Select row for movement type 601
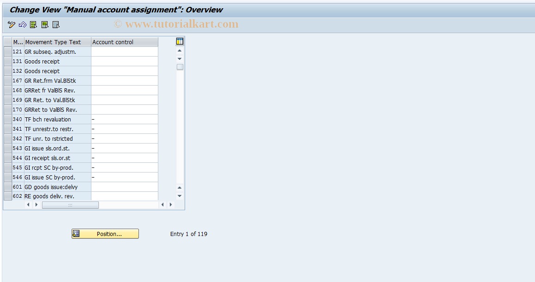The width and height of the screenshot is (535, 282). click(7, 187)
